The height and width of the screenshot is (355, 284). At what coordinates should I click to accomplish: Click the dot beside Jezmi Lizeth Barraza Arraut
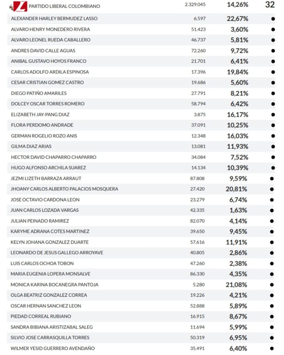[x=272, y=179]
